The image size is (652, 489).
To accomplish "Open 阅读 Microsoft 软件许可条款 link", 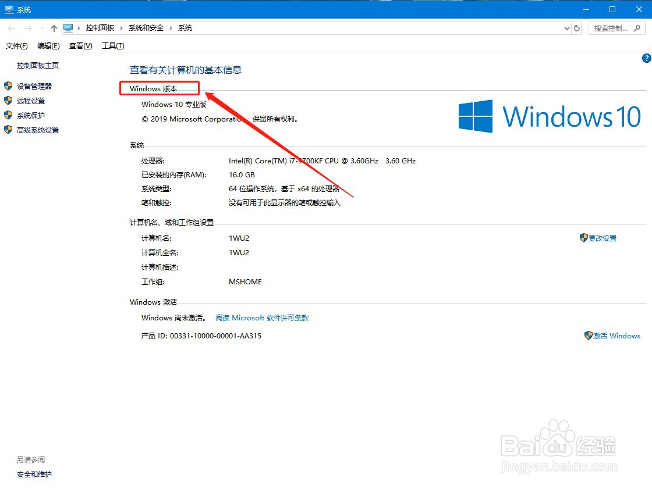I will tap(262, 318).
